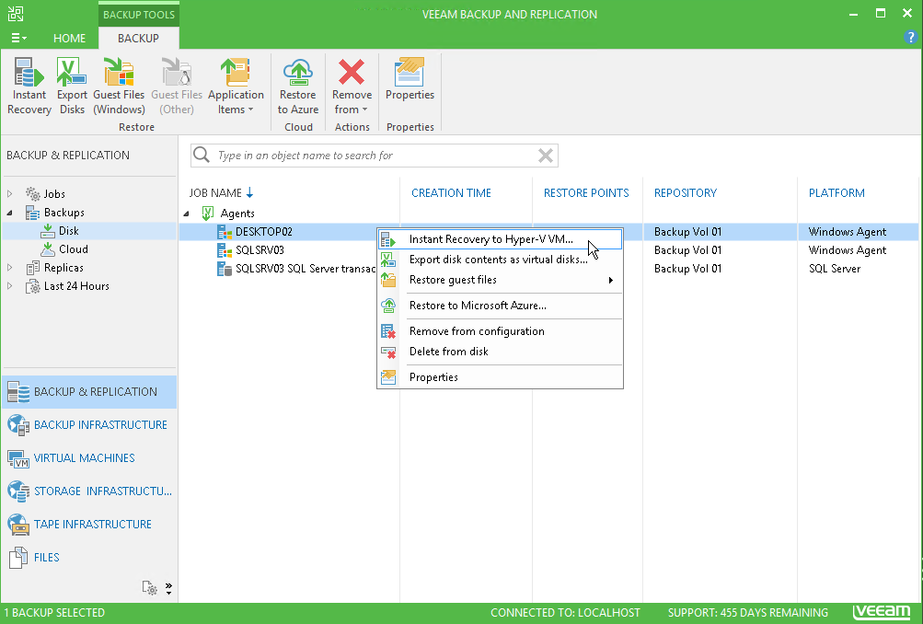
Task: Switch to the HOME ribbon tab
Action: pyautogui.click(x=69, y=39)
